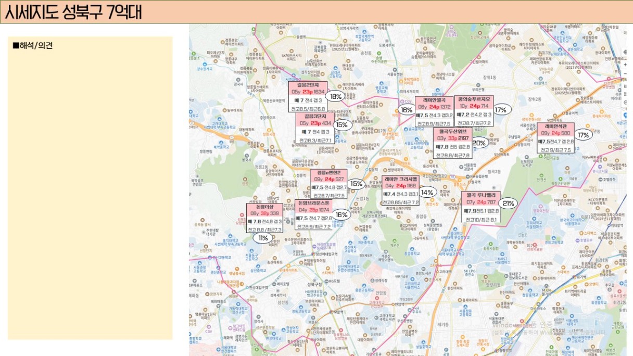Click '06y 32p 339' in 돈암더샵 callout
Viewport: 633px width, 356px height.
[265, 213]
